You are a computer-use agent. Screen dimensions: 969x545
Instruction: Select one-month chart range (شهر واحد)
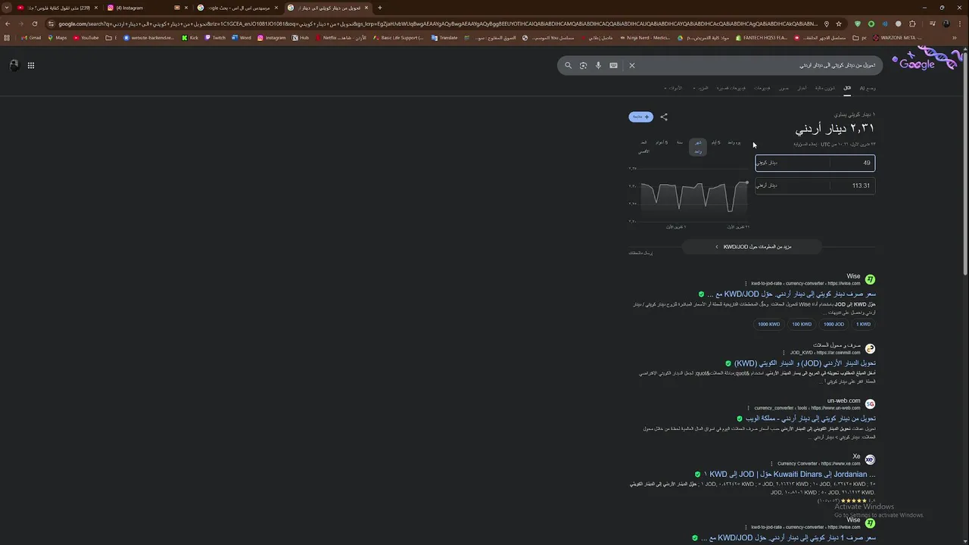point(698,147)
